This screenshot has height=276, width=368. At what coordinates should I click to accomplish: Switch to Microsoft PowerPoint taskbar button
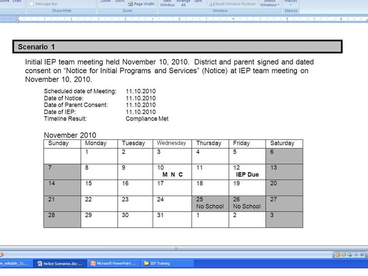click(113, 264)
